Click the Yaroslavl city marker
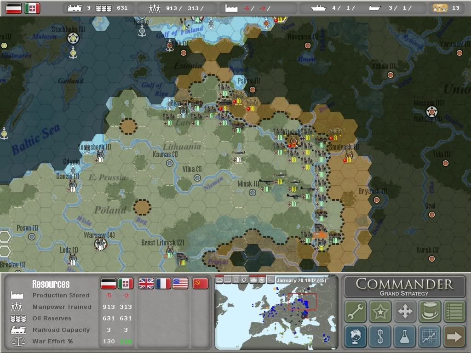This screenshot has height=353, width=471. pos(460,53)
